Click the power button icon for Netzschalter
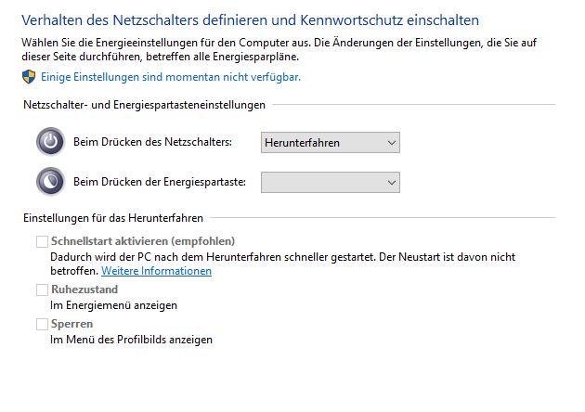 pyautogui.click(x=50, y=142)
